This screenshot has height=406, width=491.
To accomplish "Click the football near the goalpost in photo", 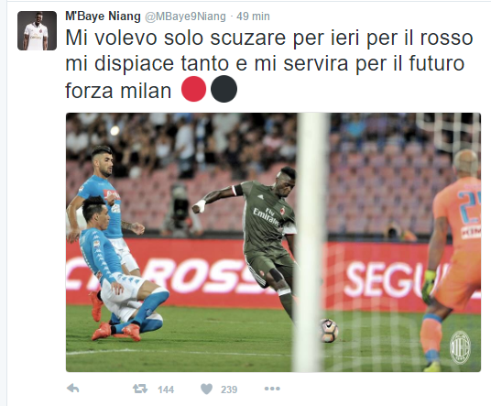I will coord(328,331).
